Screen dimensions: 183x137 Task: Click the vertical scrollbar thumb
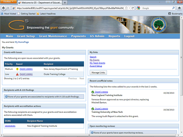[x=181, y=57]
